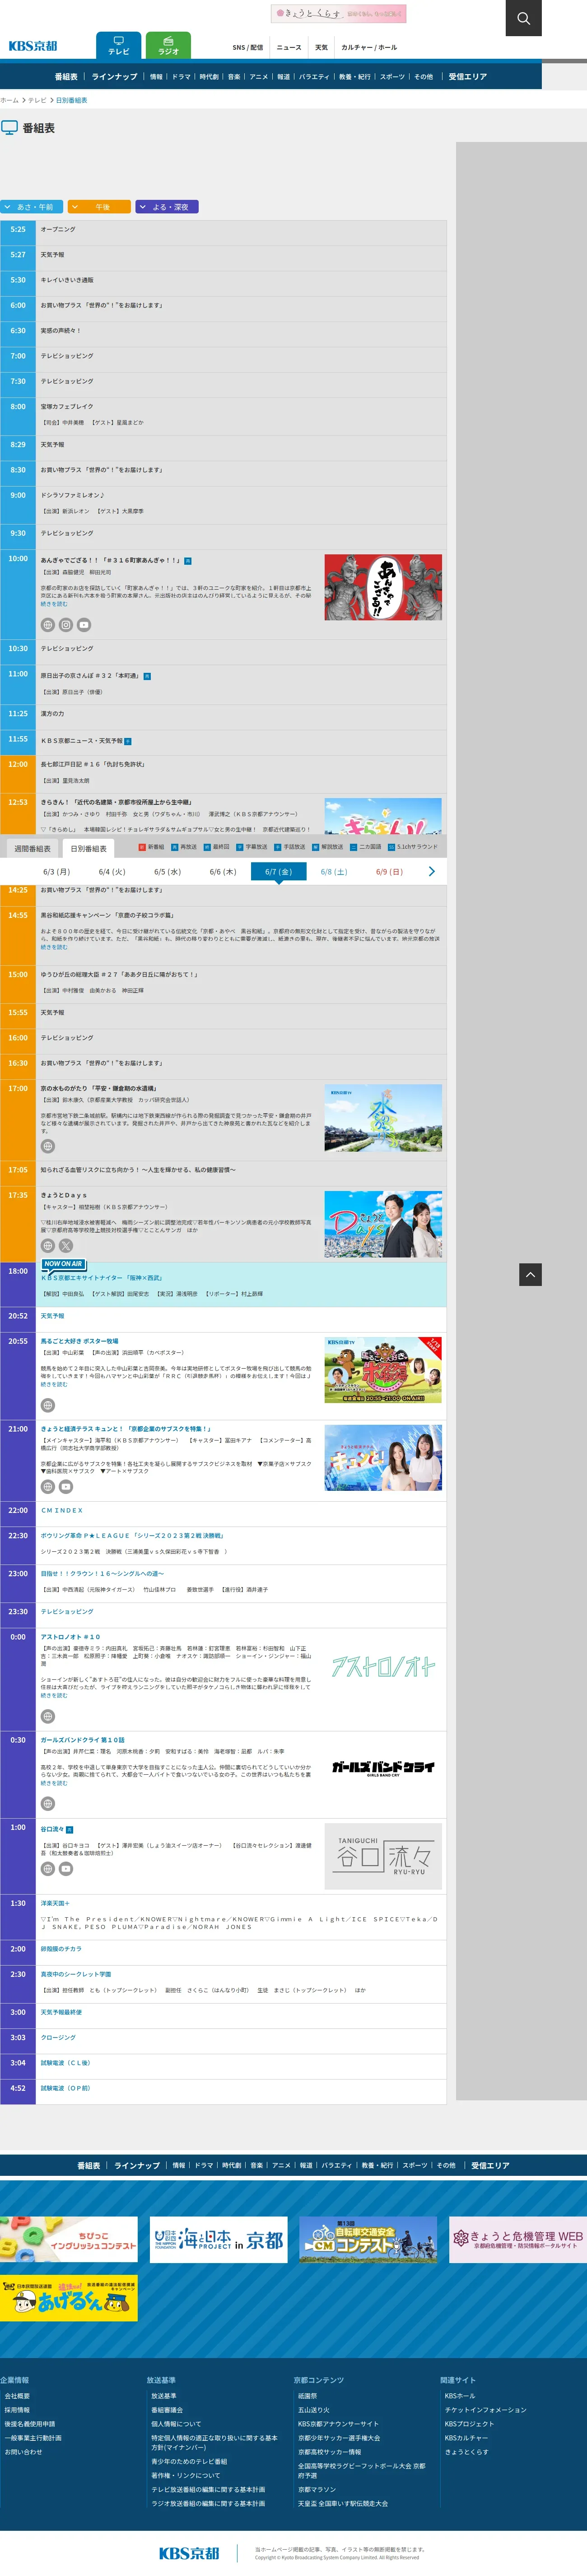The width and height of the screenshot is (587, 2576).
Task: Open the search magnifier icon
Action: (x=523, y=18)
